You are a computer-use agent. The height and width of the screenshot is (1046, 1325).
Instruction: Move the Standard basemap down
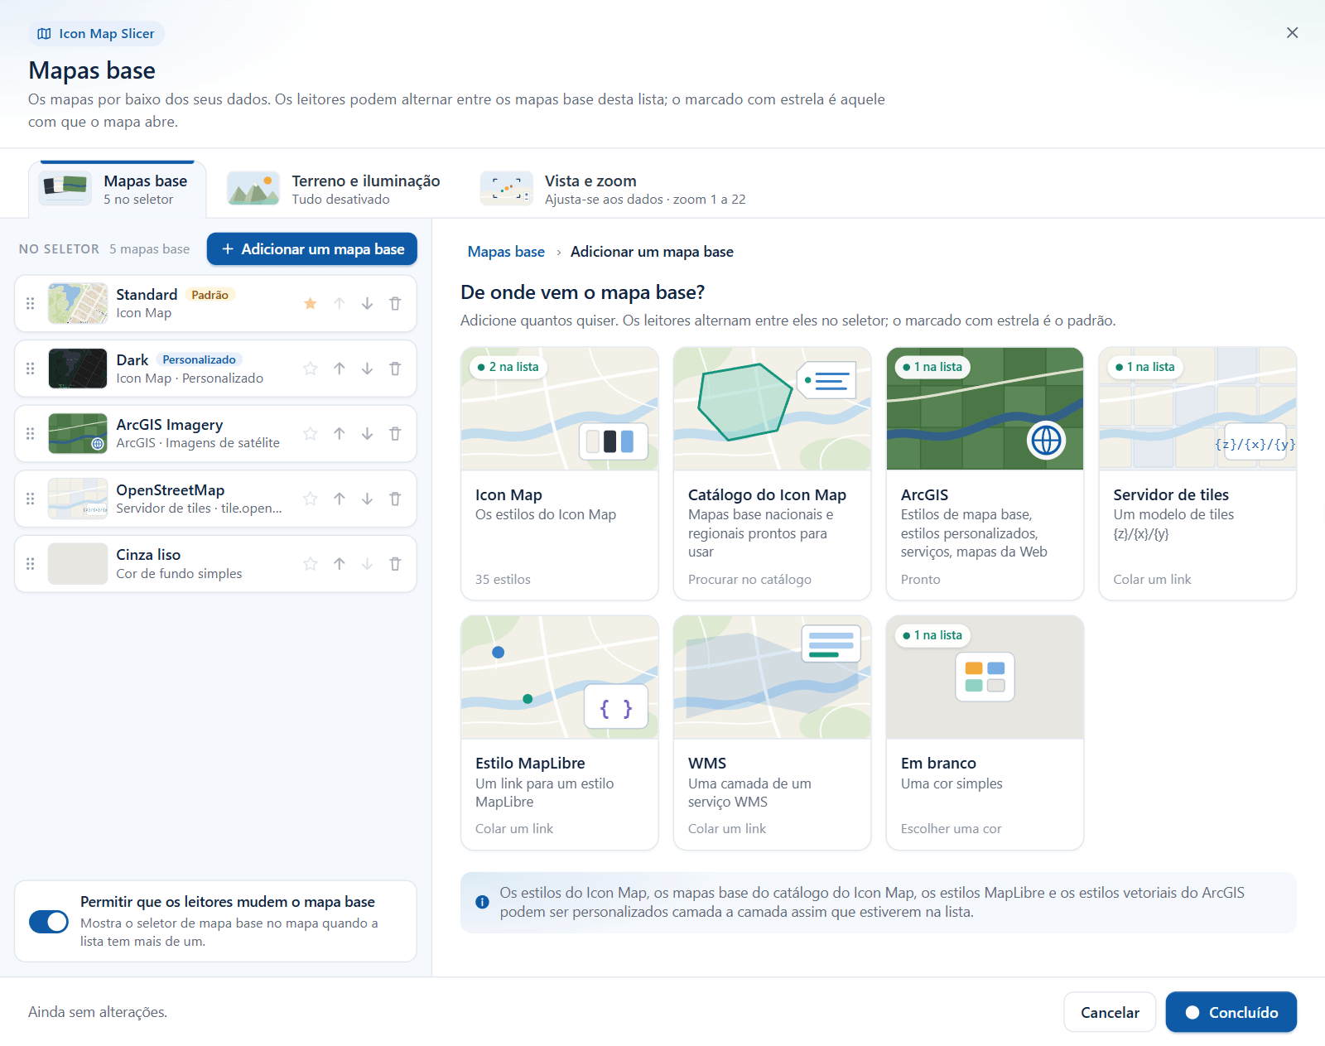tap(367, 304)
